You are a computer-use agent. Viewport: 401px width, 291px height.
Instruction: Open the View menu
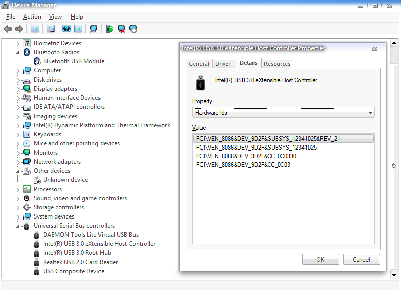(x=55, y=17)
